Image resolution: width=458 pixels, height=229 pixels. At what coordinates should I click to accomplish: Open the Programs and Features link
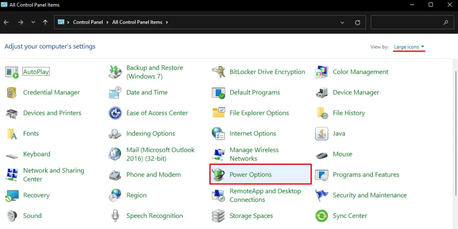(x=366, y=175)
